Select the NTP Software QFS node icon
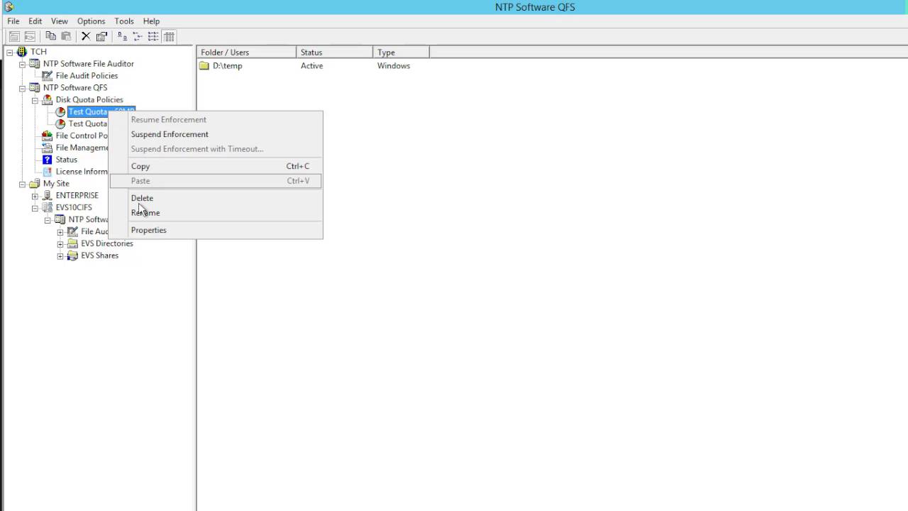 [35, 88]
